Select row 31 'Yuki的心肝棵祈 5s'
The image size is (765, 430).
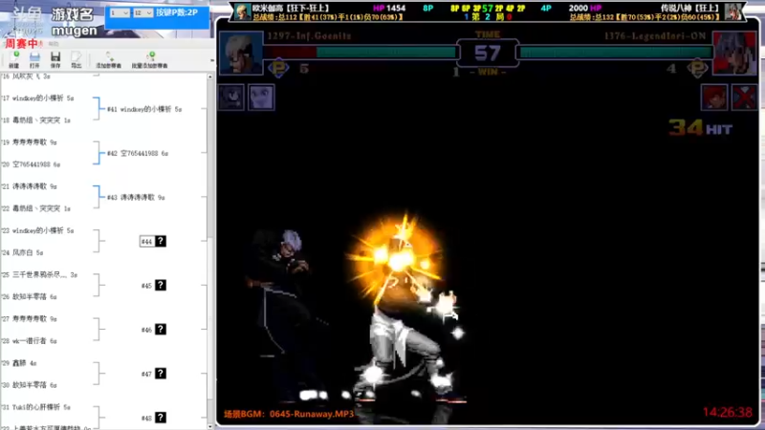[x=36, y=407]
